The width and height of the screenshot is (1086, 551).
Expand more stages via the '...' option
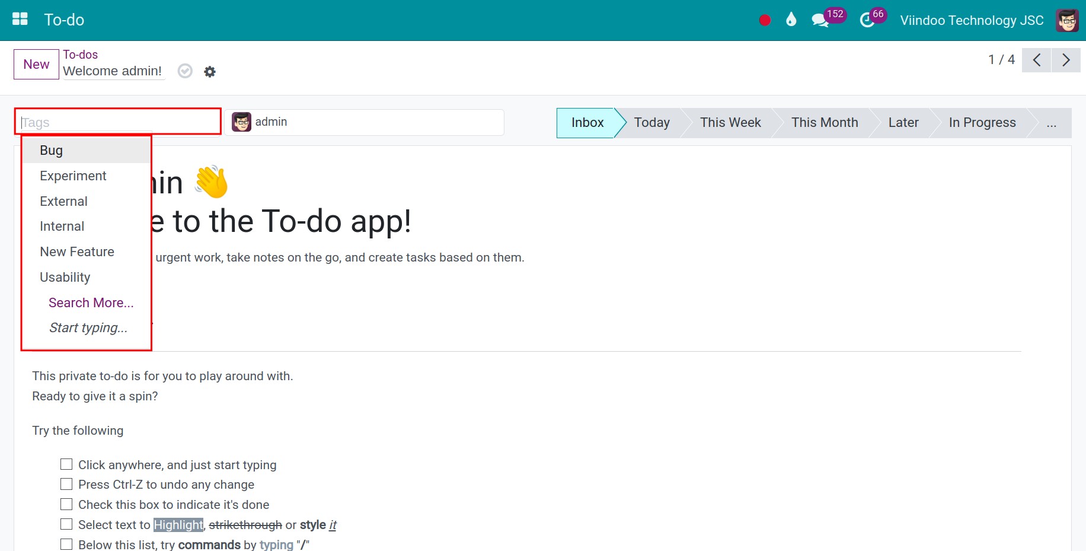[1052, 123]
